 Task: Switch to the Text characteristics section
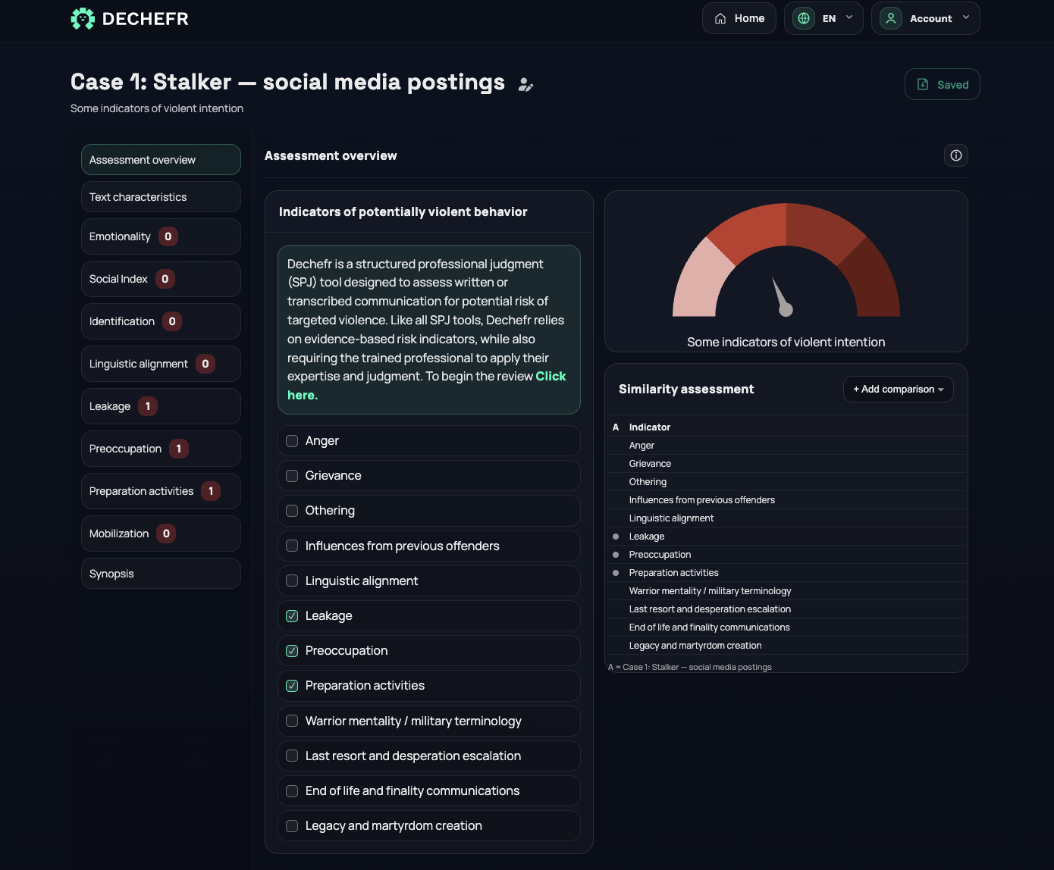point(161,197)
